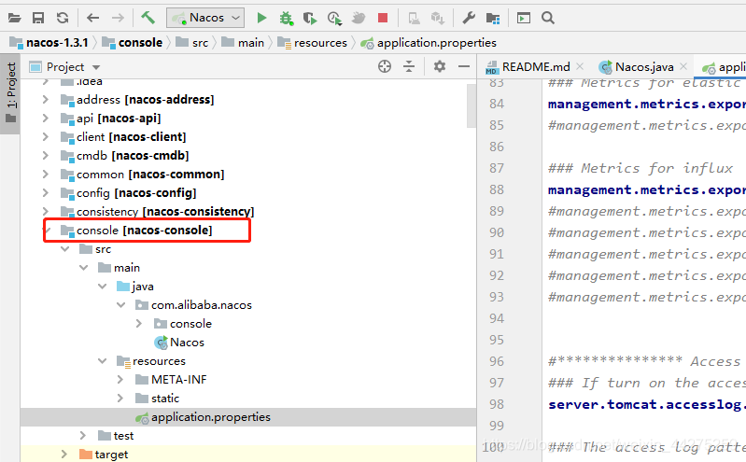Viewport: 746px width, 462px height.
Task: Click console in the breadcrumb bar
Action: [x=140, y=43]
